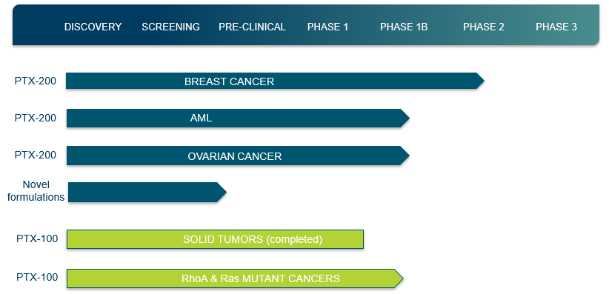Click the PTX-100 label beside Solid Tumors

37,238
